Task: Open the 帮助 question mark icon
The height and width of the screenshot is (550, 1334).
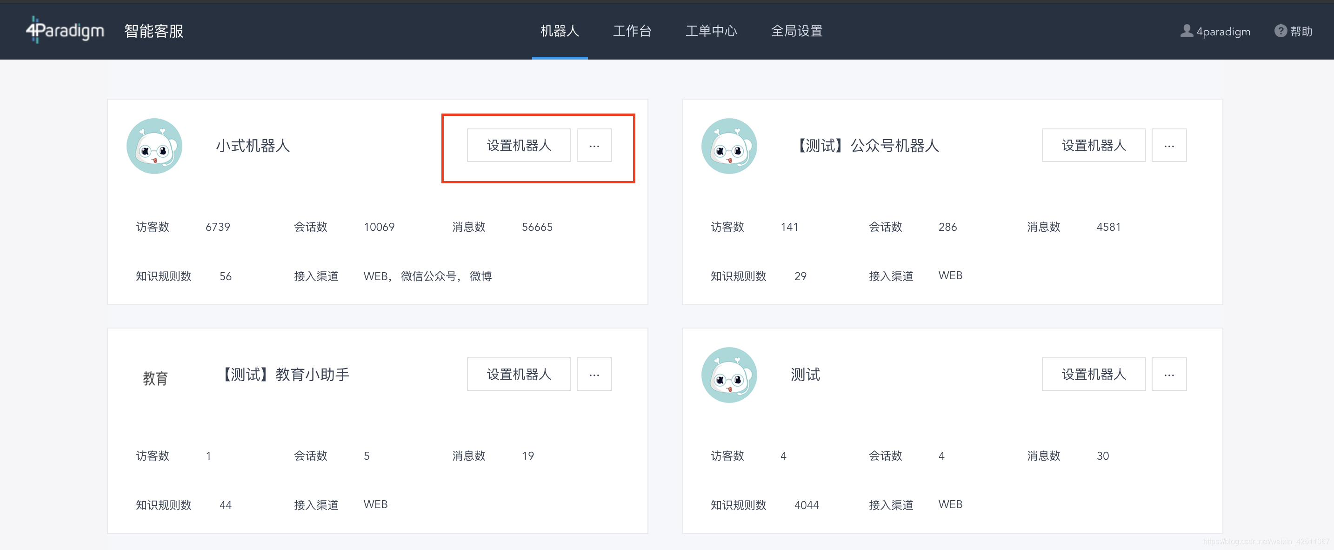Action: pos(1280,31)
